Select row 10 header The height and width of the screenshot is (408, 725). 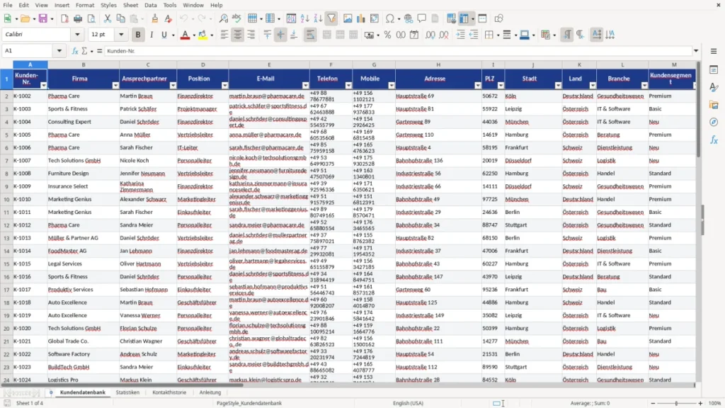(6, 199)
